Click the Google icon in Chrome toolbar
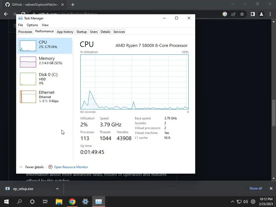The height and width of the screenshot is (207, 276). (225, 14)
